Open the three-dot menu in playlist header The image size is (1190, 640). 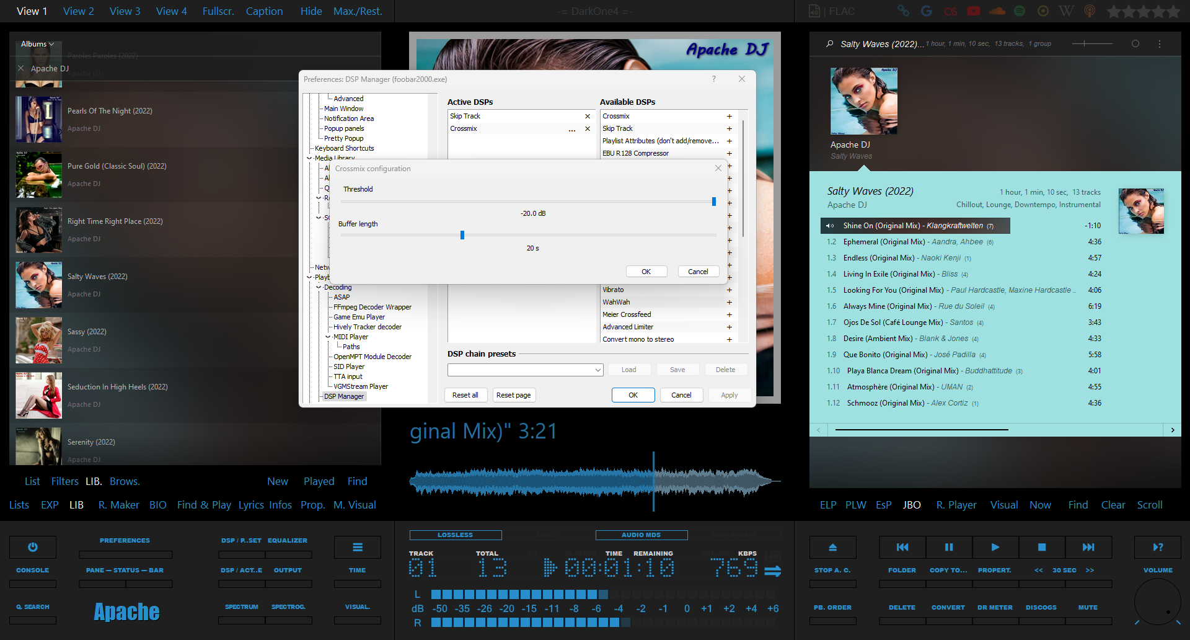[1160, 44]
